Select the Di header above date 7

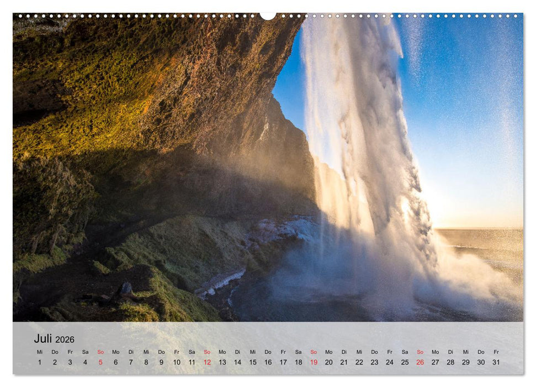(130, 351)
